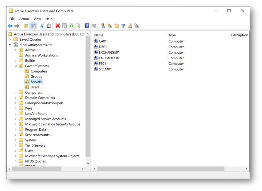
Task: Open filter options with funnel icon
Action: click(123, 26)
